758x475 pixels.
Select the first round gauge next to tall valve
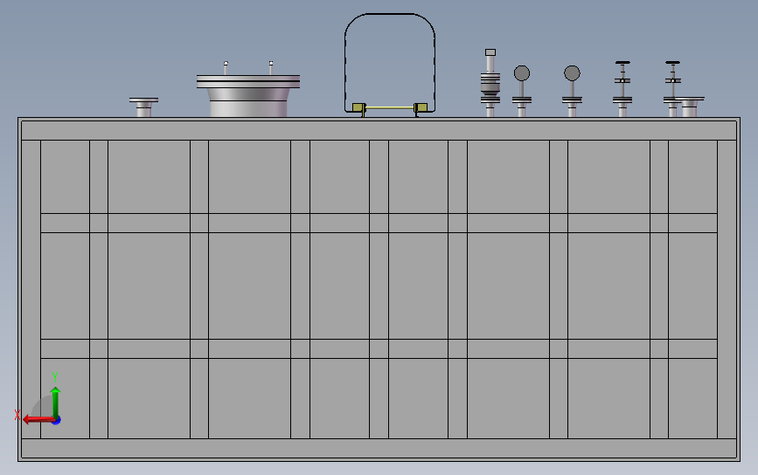(x=522, y=91)
